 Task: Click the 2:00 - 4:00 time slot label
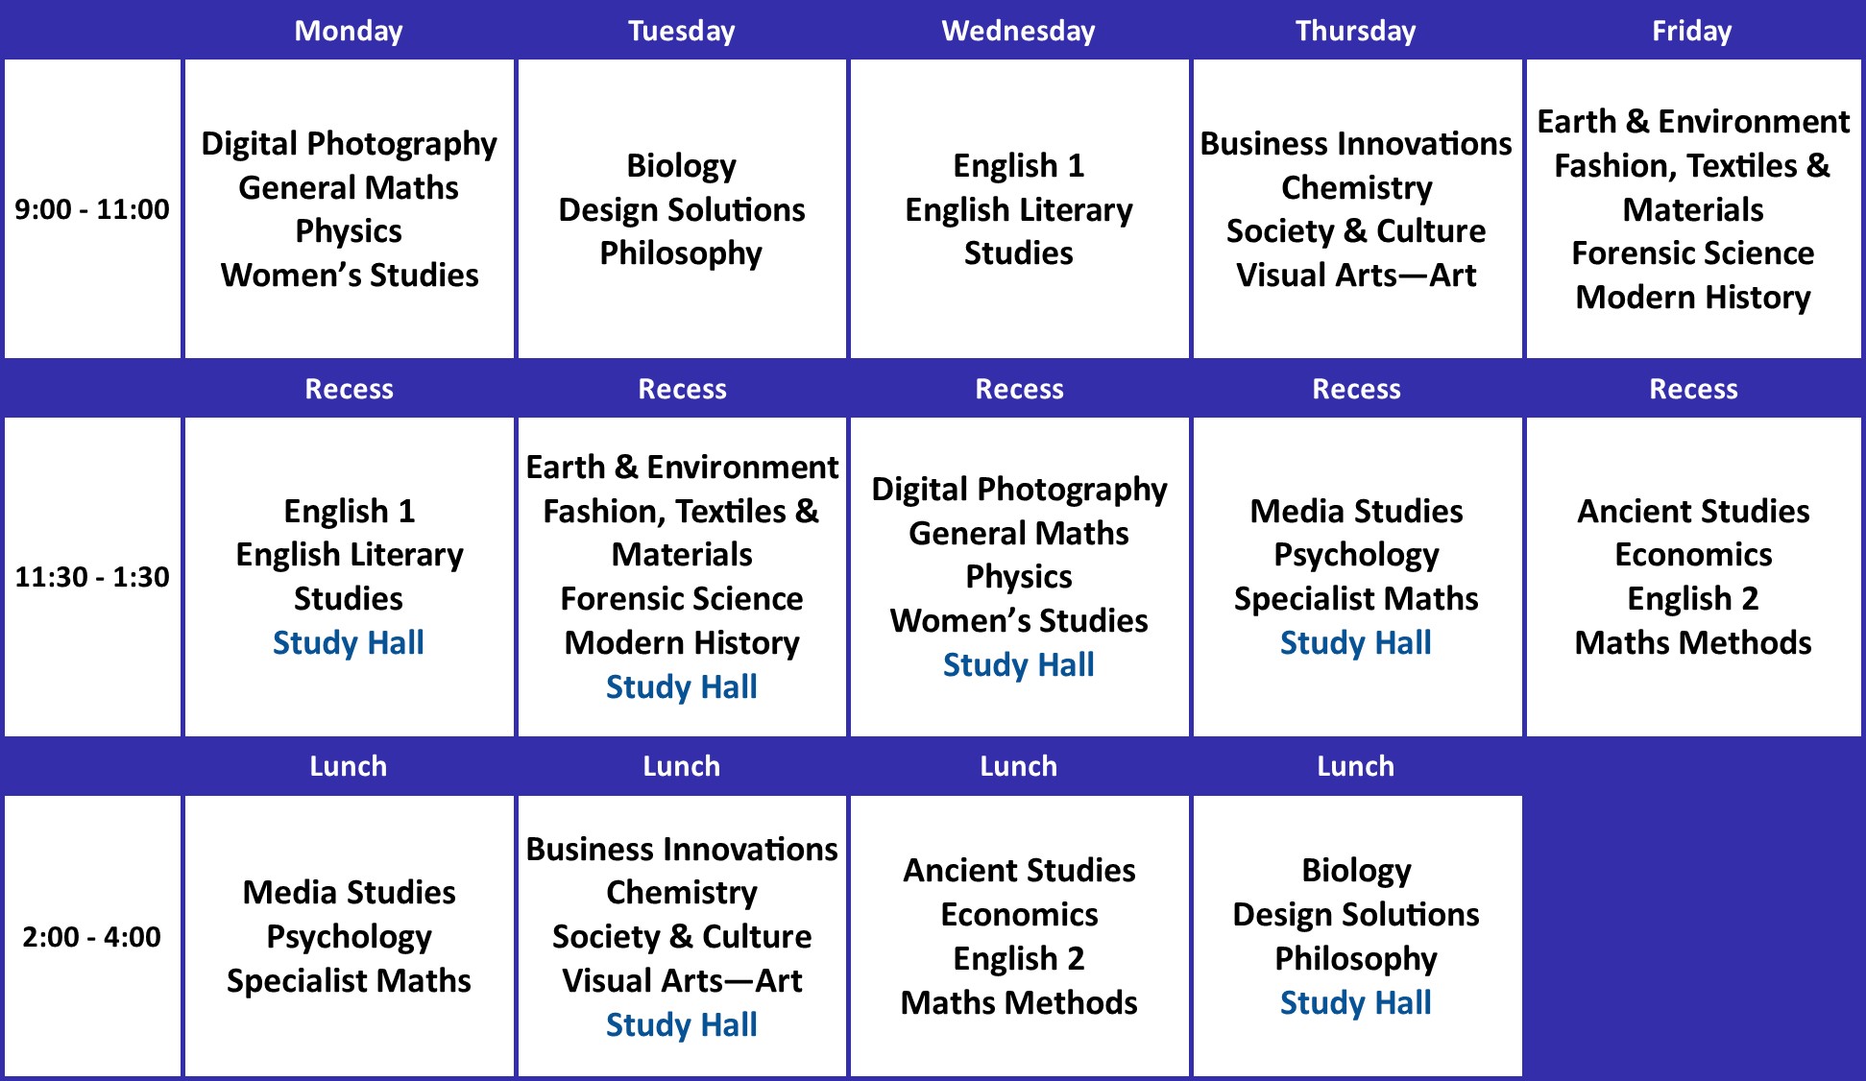(92, 936)
